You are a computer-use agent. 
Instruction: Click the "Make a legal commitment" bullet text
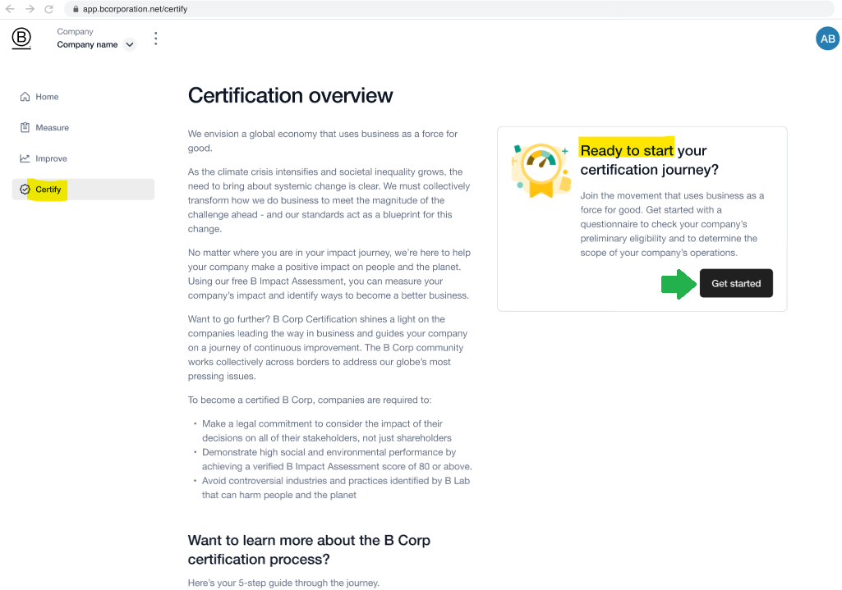(326, 431)
